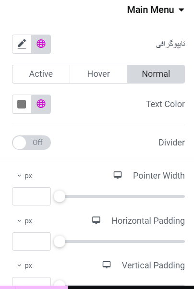Click the Pointer Width value input field
194x289 pixels.
31,196
